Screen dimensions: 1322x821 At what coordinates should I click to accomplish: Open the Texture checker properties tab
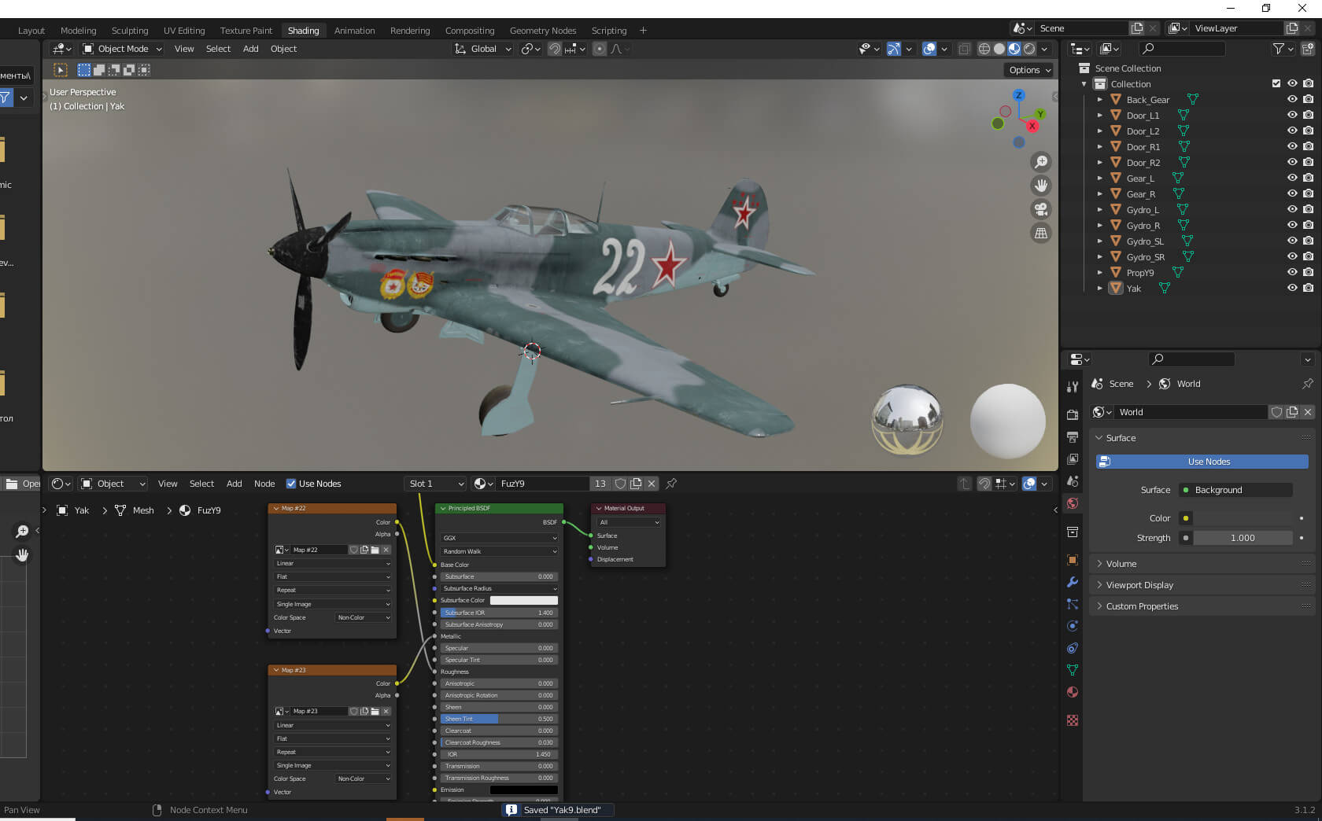tap(1073, 720)
